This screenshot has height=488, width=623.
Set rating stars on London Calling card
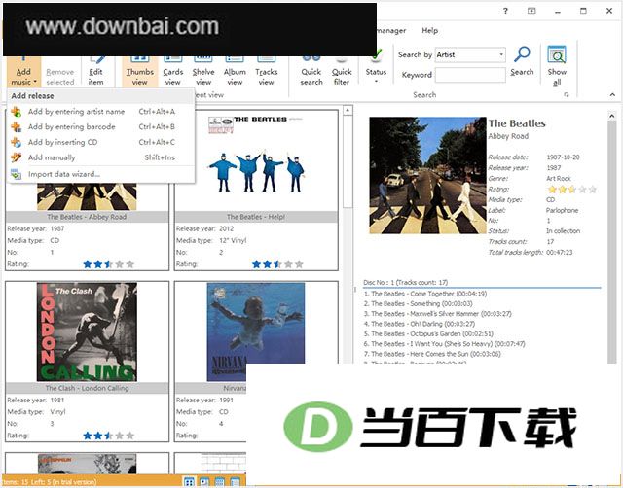pyautogui.click(x=109, y=436)
